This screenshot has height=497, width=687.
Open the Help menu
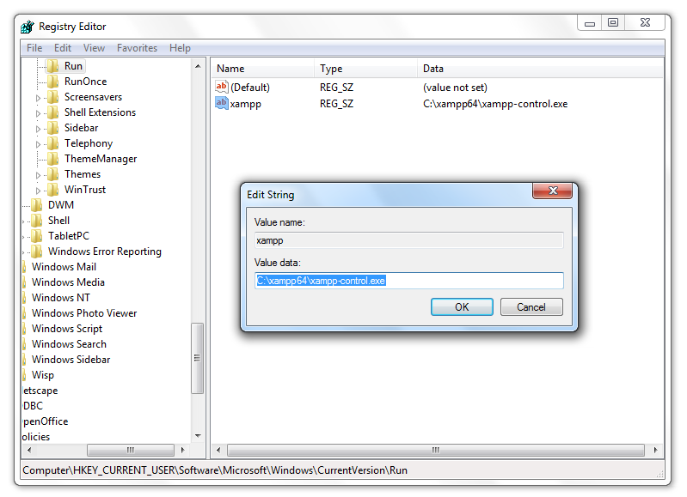[x=180, y=48]
